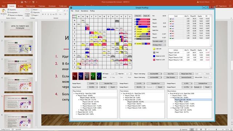233x131 pixels.
Task: Toggle the '2-nd pair' category checkbox
Action: point(135,29)
